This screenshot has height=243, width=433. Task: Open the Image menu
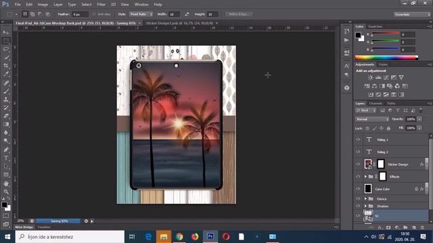[43, 5]
